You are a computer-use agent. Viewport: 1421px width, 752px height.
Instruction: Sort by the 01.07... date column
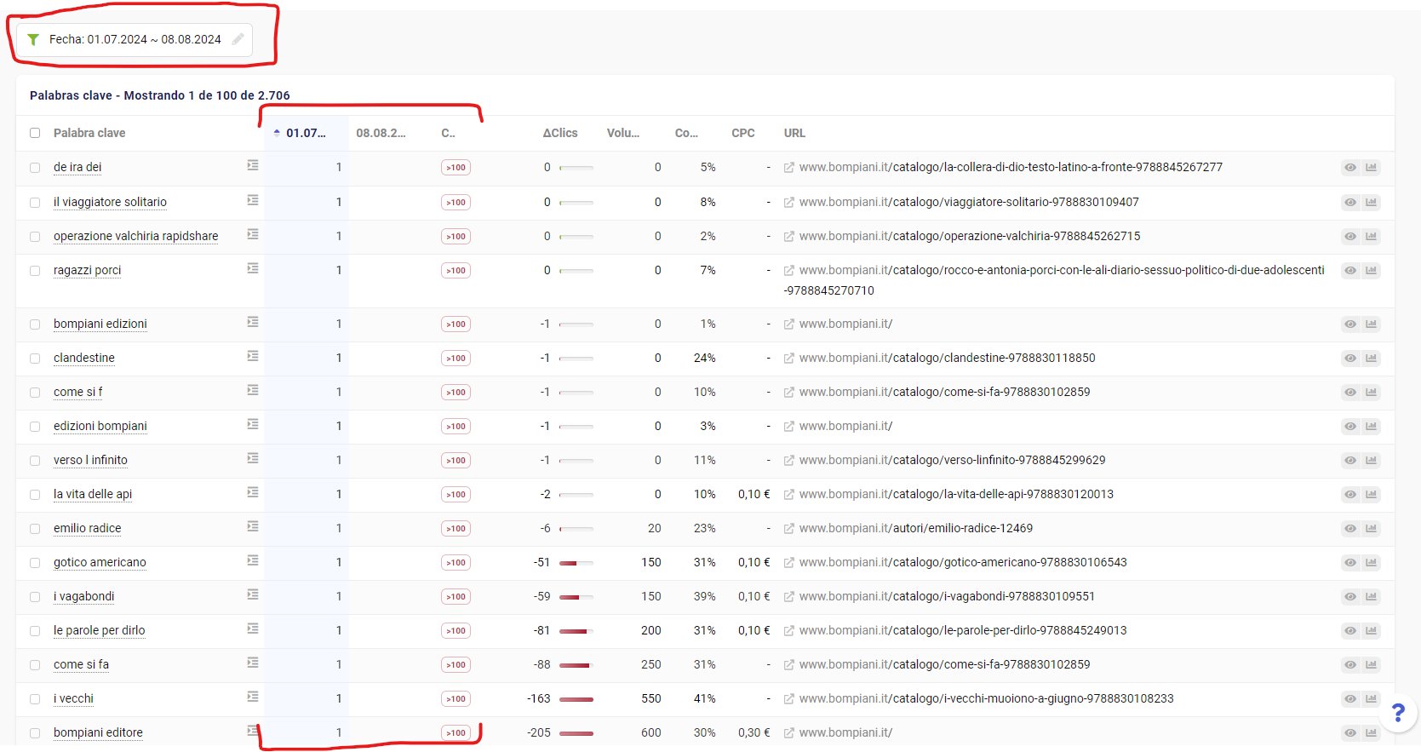(x=306, y=133)
